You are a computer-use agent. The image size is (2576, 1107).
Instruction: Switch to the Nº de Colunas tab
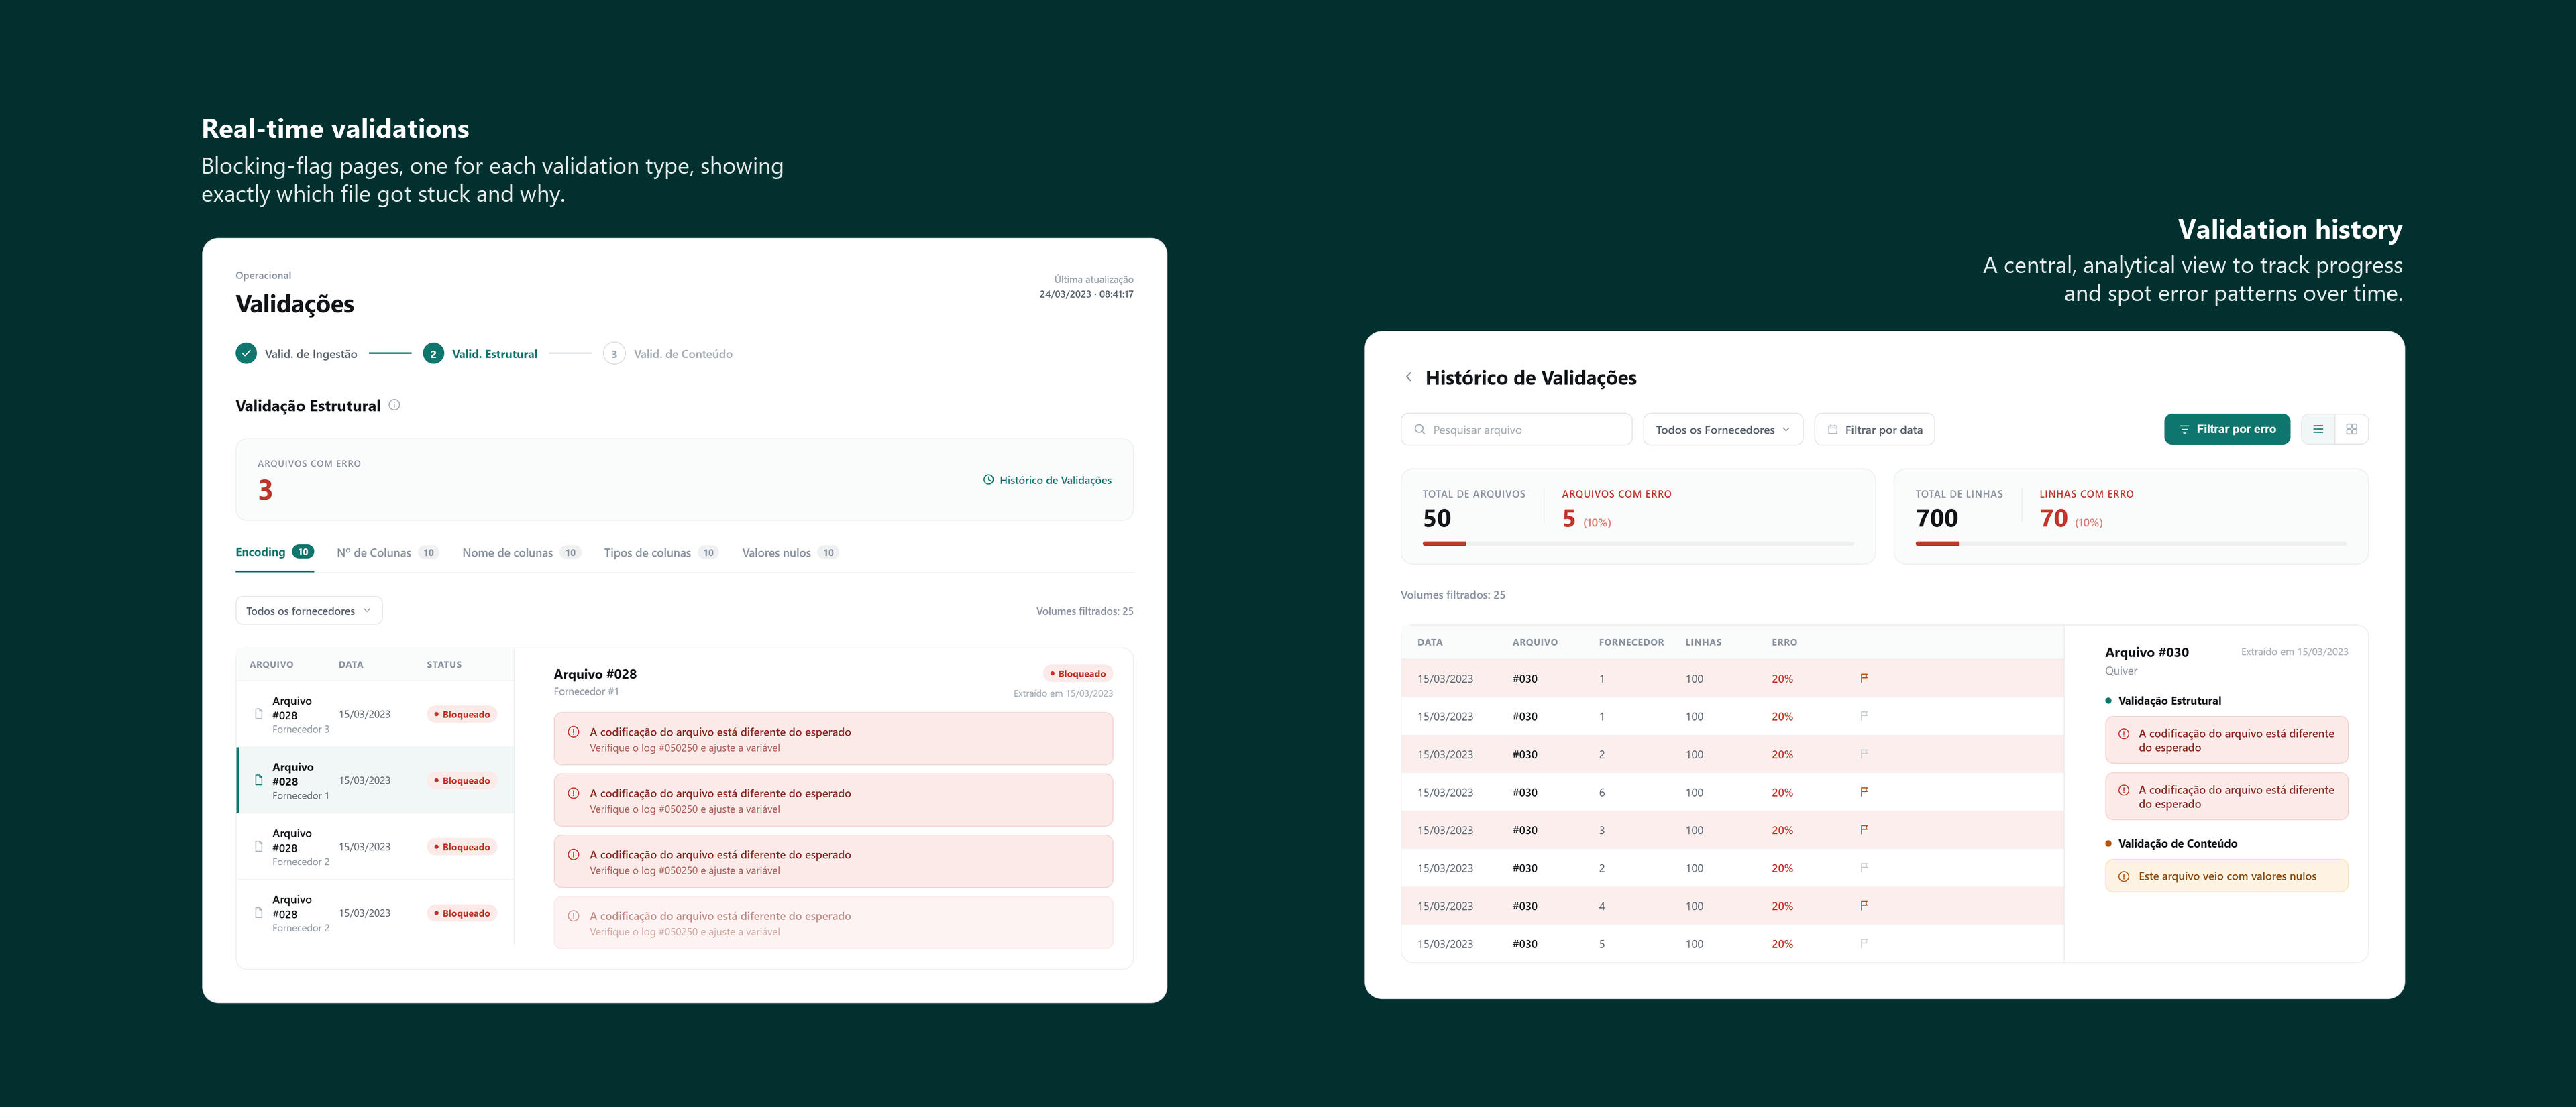[x=387, y=552]
